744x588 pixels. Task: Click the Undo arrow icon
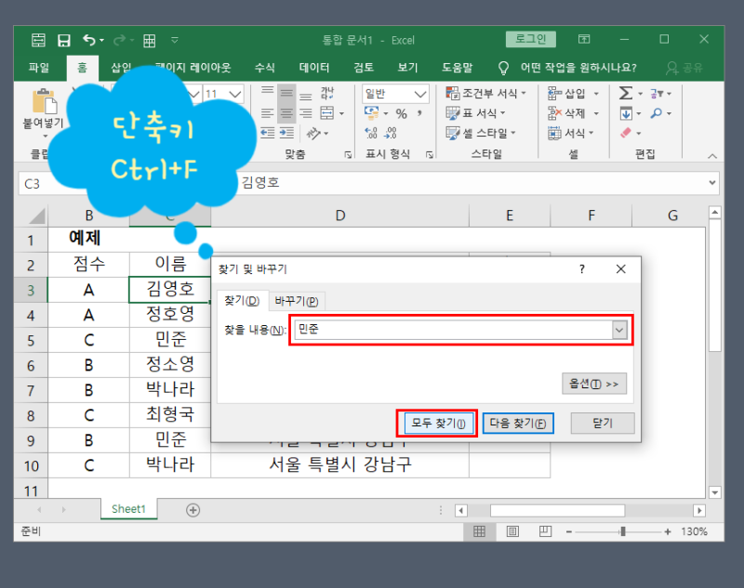pyautogui.click(x=89, y=40)
